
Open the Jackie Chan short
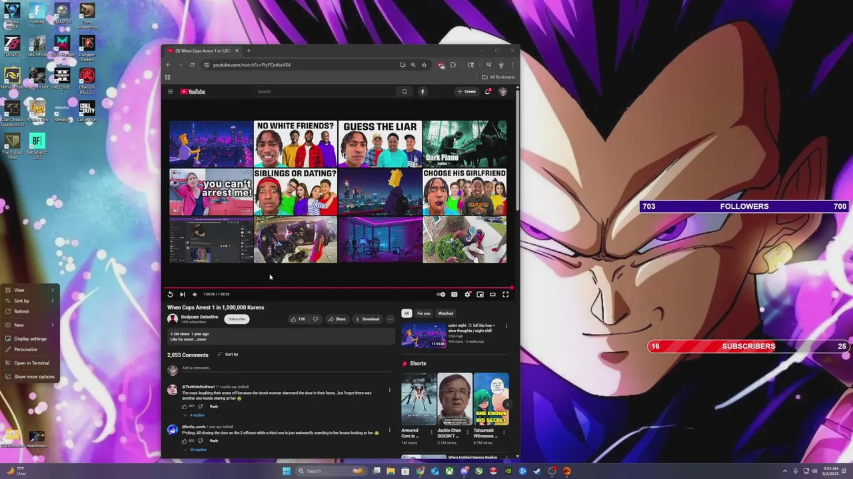point(454,399)
